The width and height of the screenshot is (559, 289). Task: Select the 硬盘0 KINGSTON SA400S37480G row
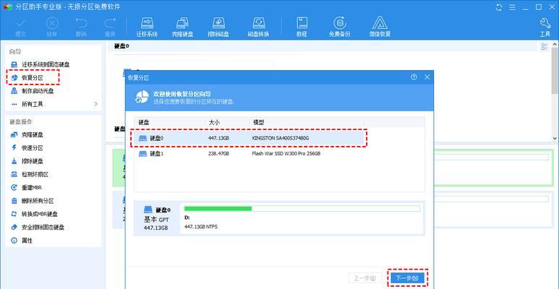click(249, 138)
